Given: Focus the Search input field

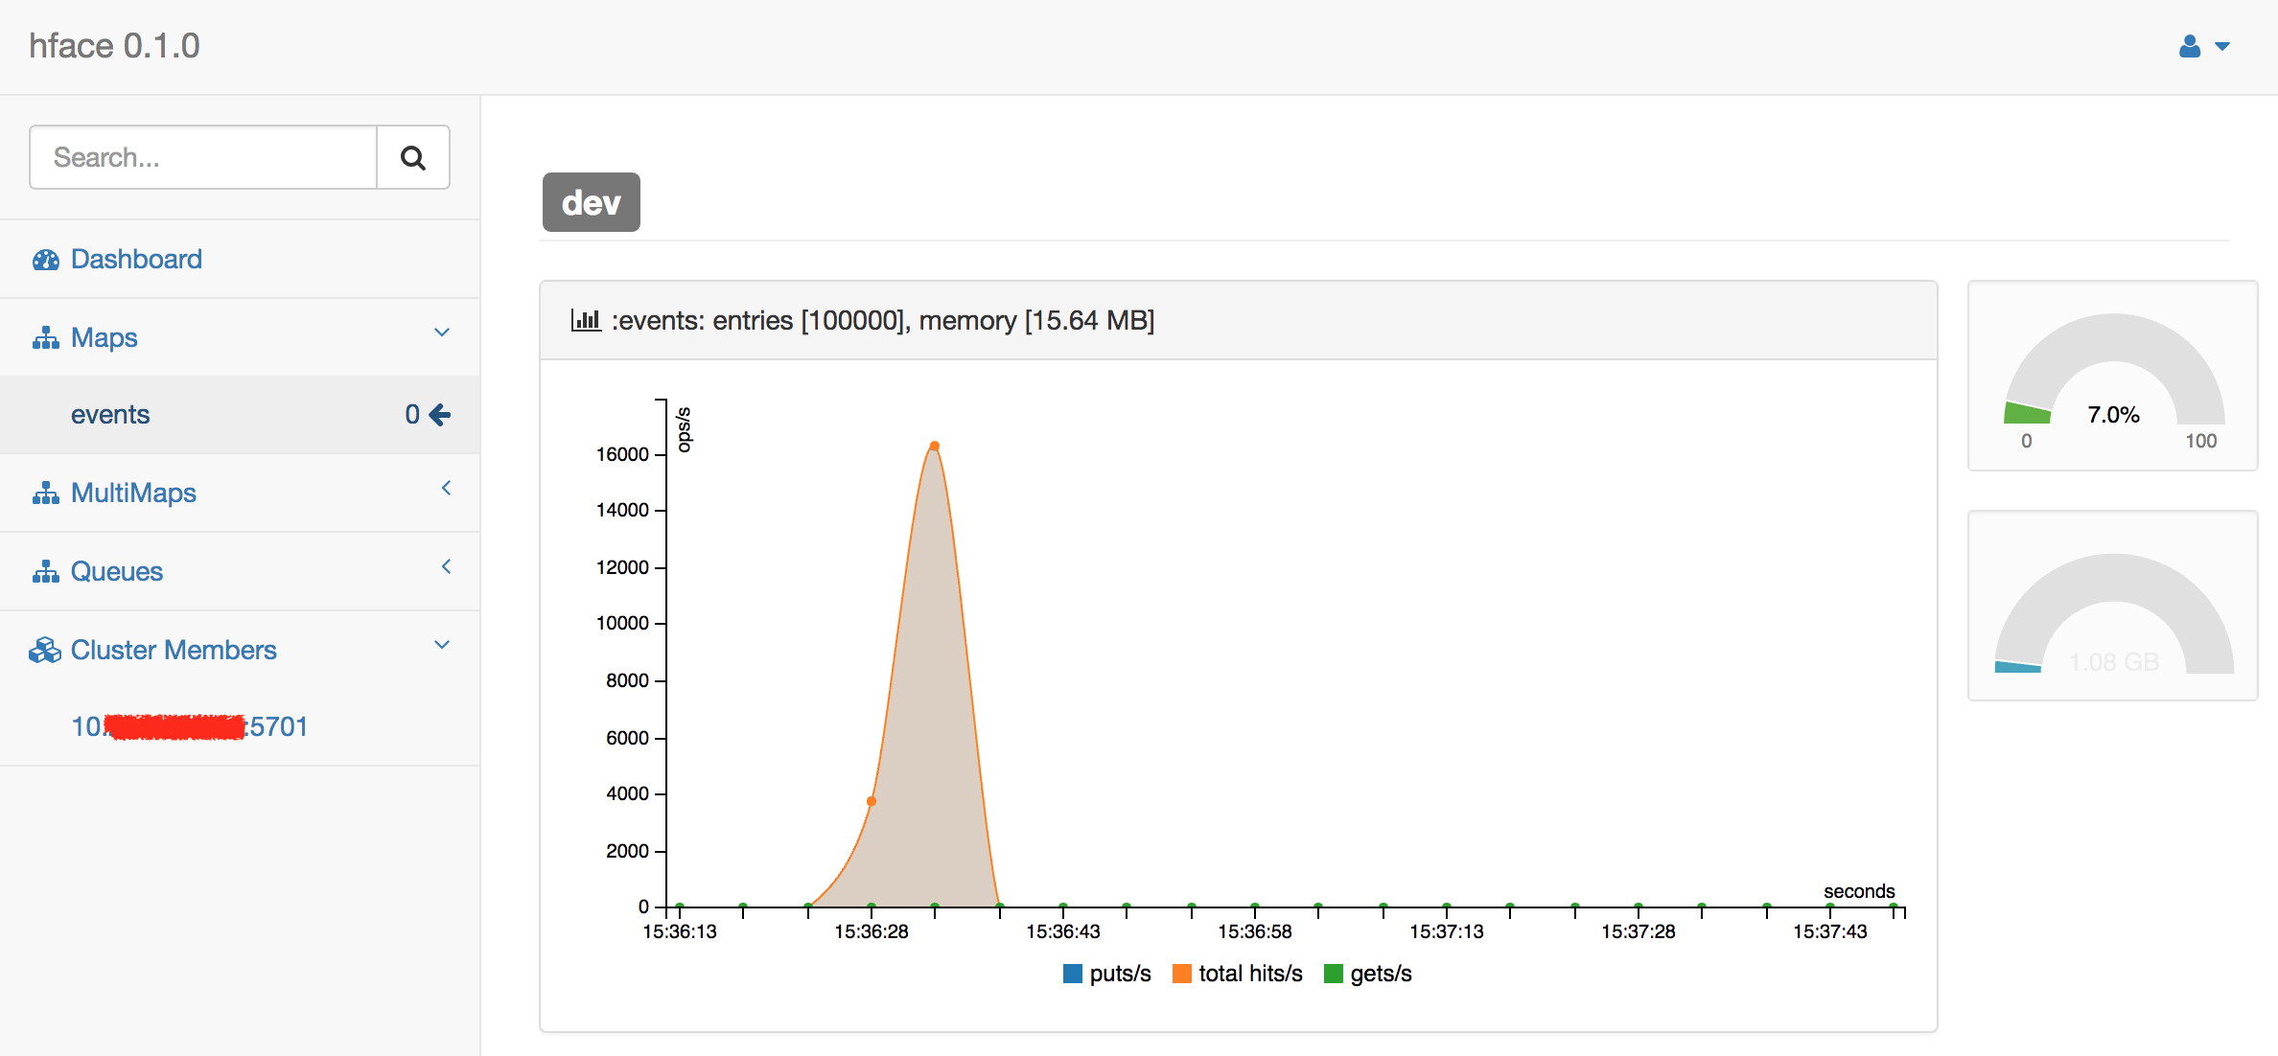Looking at the screenshot, I should (203, 157).
